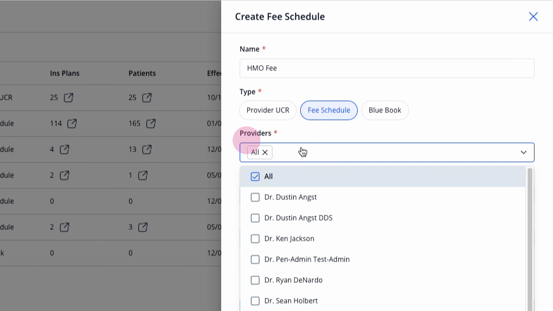Select Dr. Pen-Admin Test-Admin option
553x311 pixels.
(382, 259)
